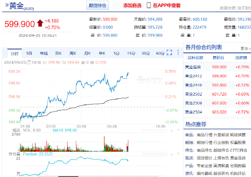Click the fullscreen chart icon
251x177 pixels.
pos(169,52)
